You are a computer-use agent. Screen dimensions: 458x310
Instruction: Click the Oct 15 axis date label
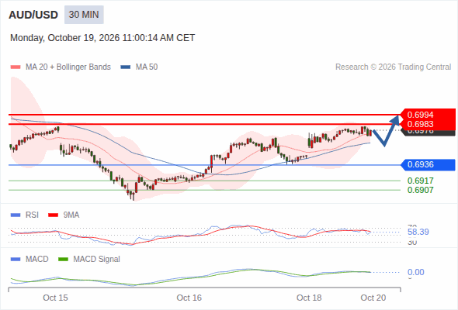55,298
